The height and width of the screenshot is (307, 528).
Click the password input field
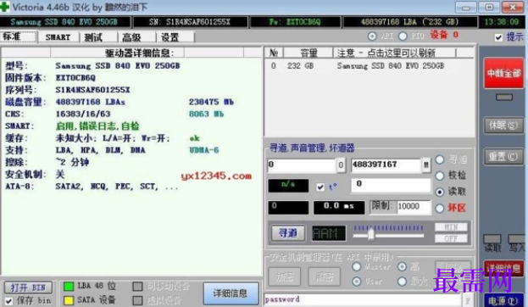(x=363, y=299)
